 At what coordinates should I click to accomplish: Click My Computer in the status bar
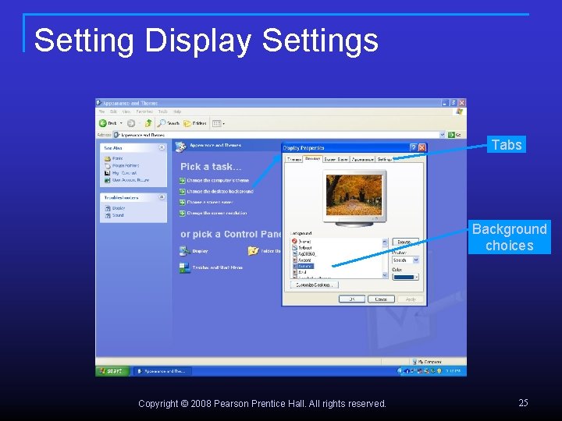pos(427,362)
